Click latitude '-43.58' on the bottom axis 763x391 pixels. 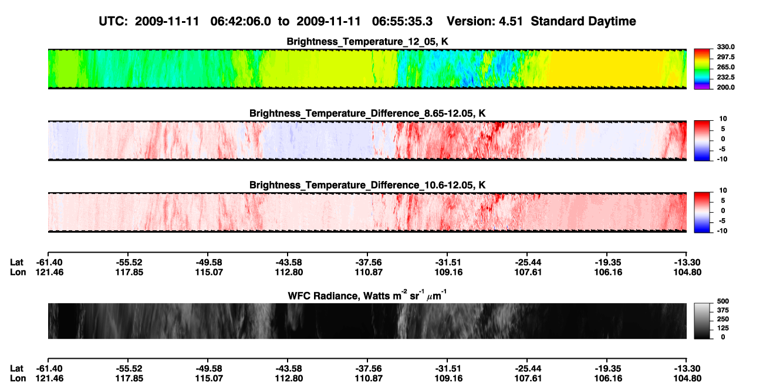(x=287, y=368)
